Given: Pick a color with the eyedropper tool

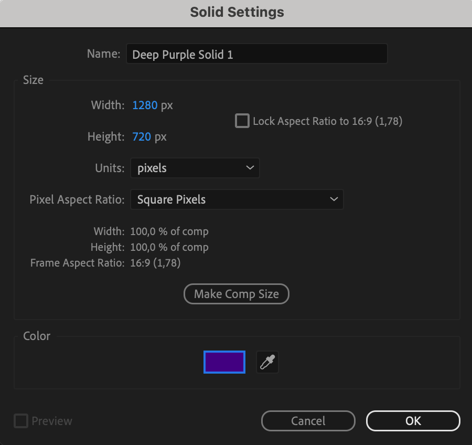Looking at the screenshot, I should pos(267,362).
